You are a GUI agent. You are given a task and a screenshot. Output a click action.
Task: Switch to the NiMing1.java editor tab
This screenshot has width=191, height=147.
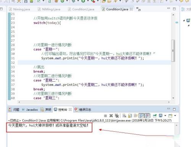49,9
